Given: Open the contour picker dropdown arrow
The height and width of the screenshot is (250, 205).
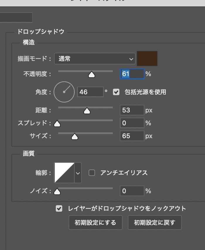Looking at the screenshot, I should (78, 173).
